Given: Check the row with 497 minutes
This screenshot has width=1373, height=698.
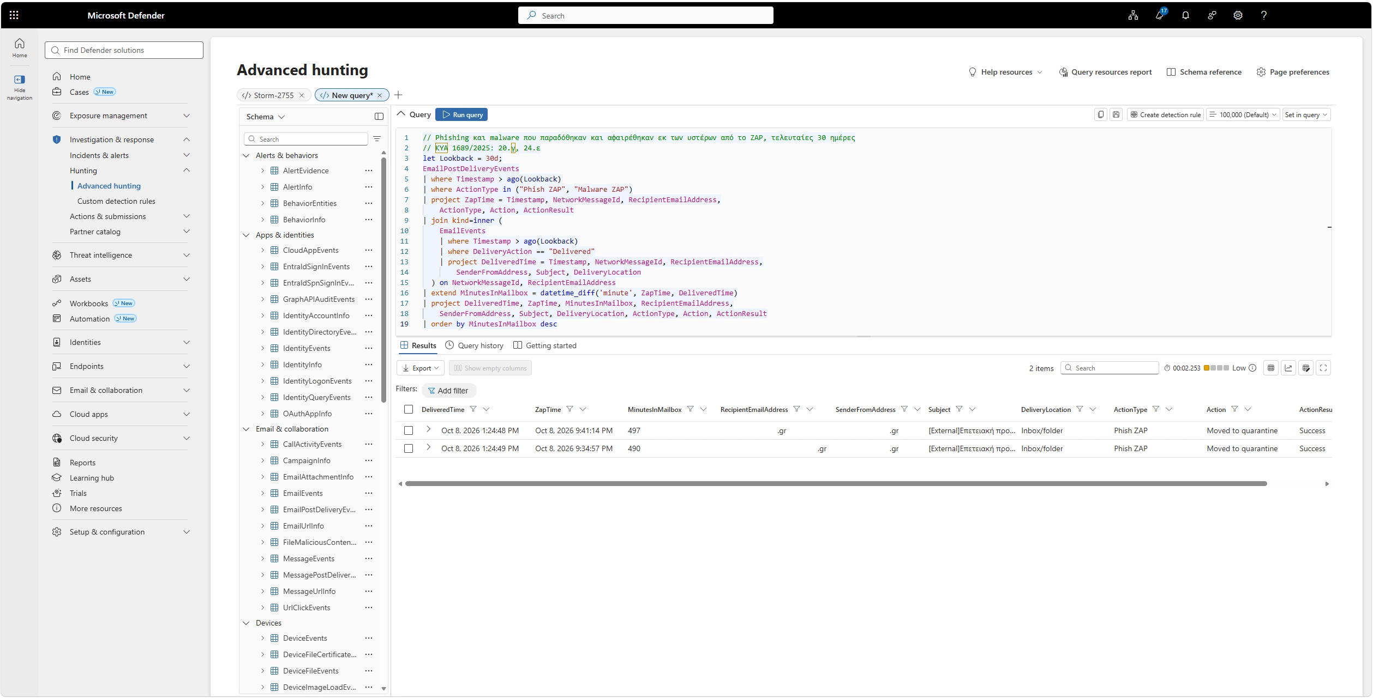Looking at the screenshot, I should [x=409, y=430].
